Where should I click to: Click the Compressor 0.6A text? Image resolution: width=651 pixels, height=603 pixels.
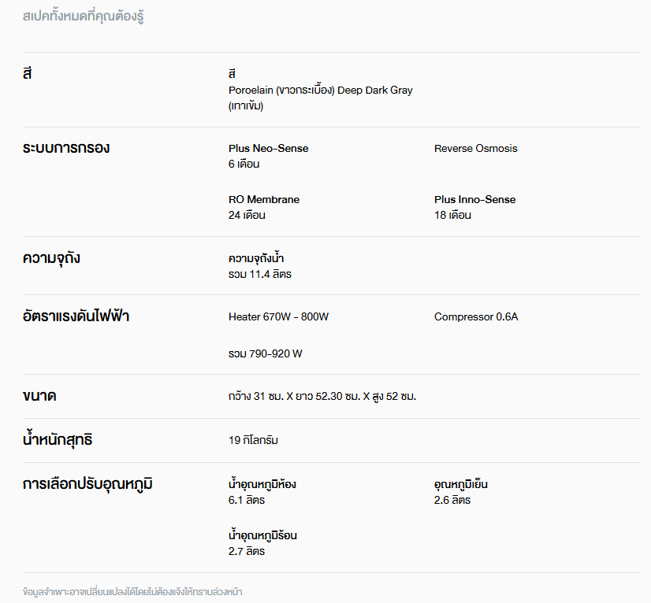[x=476, y=316]
